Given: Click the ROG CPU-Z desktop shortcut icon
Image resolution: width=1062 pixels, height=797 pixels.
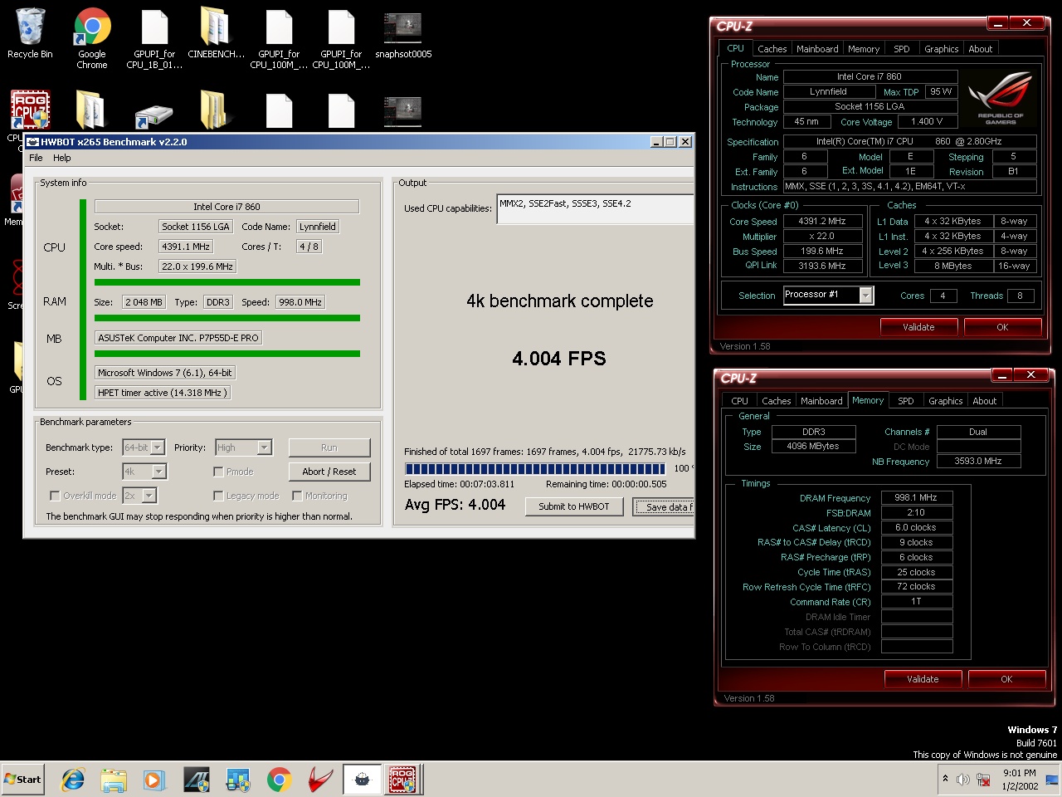Looking at the screenshot, I should [x=31, y=110].
